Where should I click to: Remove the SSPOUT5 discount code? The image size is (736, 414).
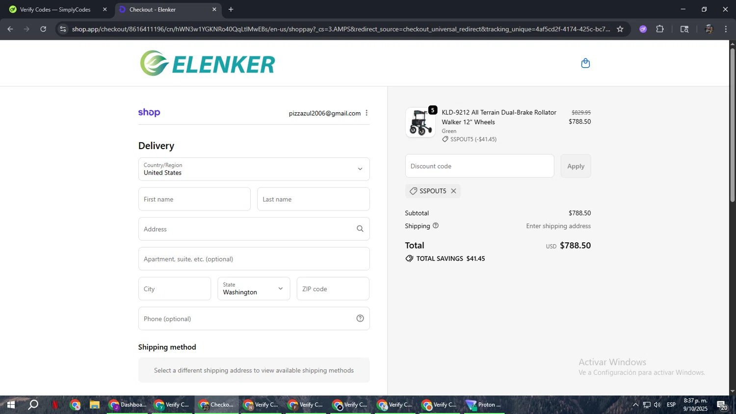(453, 191)
